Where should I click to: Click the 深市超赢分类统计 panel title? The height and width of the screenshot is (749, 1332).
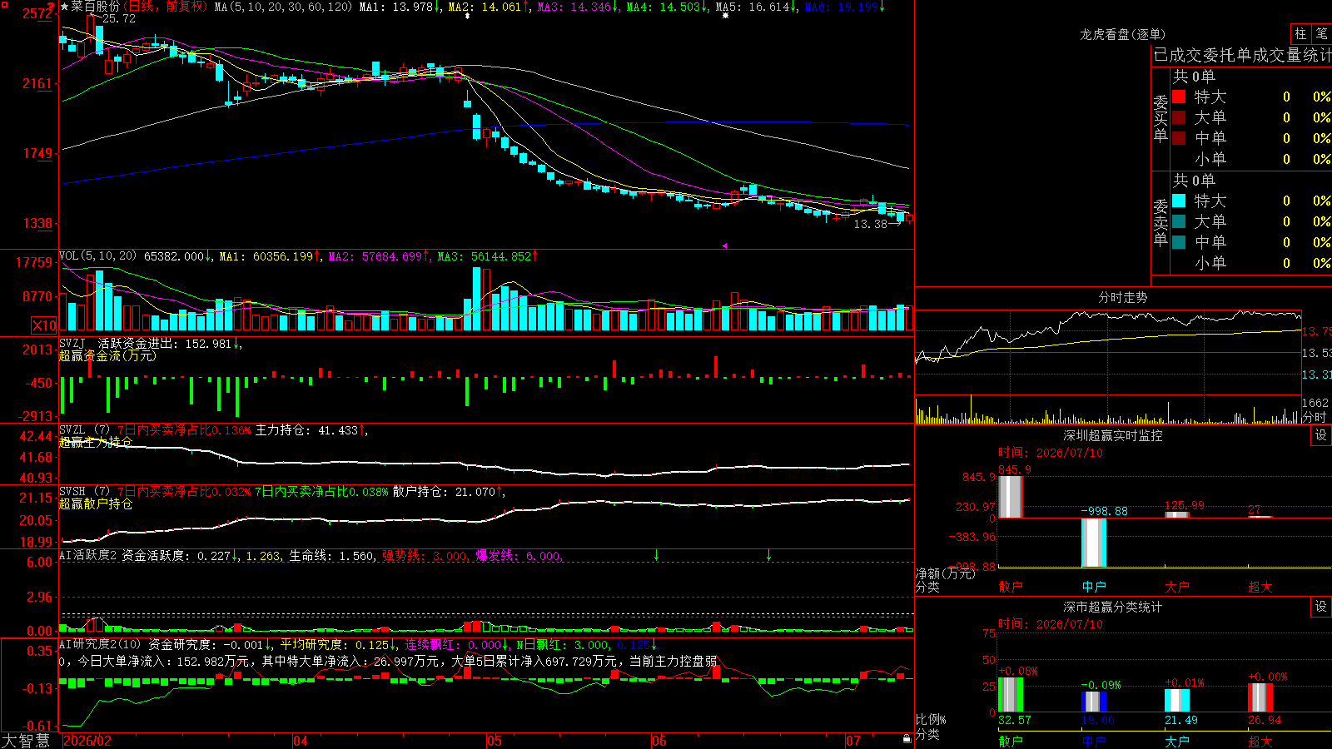(1113, 607)
